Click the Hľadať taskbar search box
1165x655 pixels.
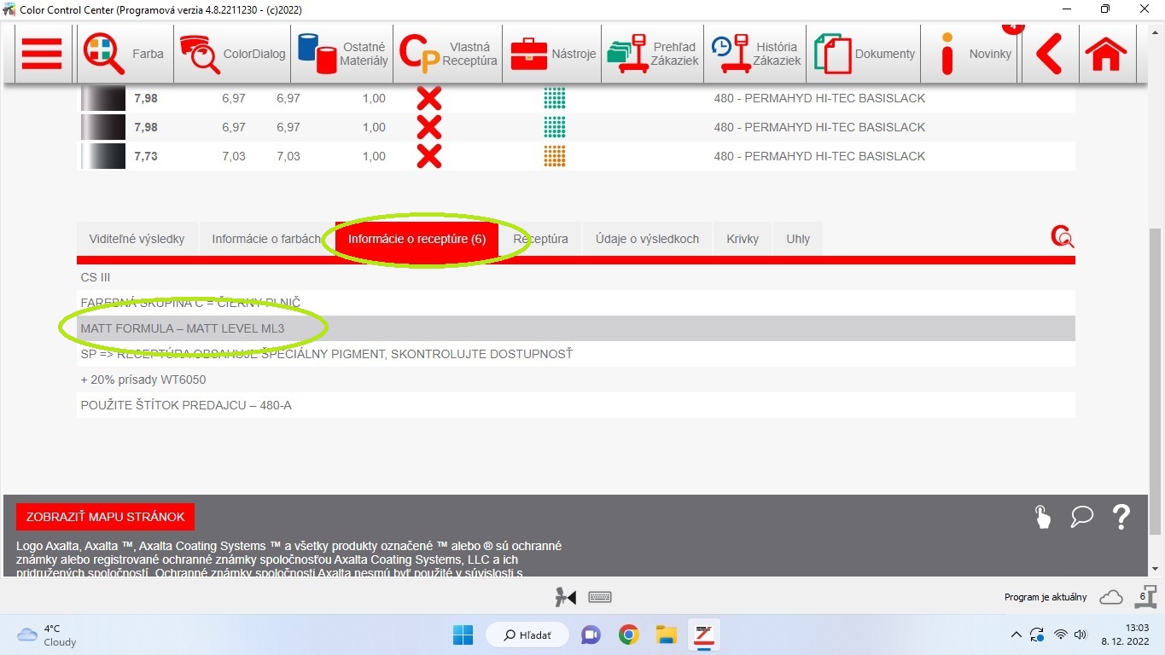click(527, 635)
